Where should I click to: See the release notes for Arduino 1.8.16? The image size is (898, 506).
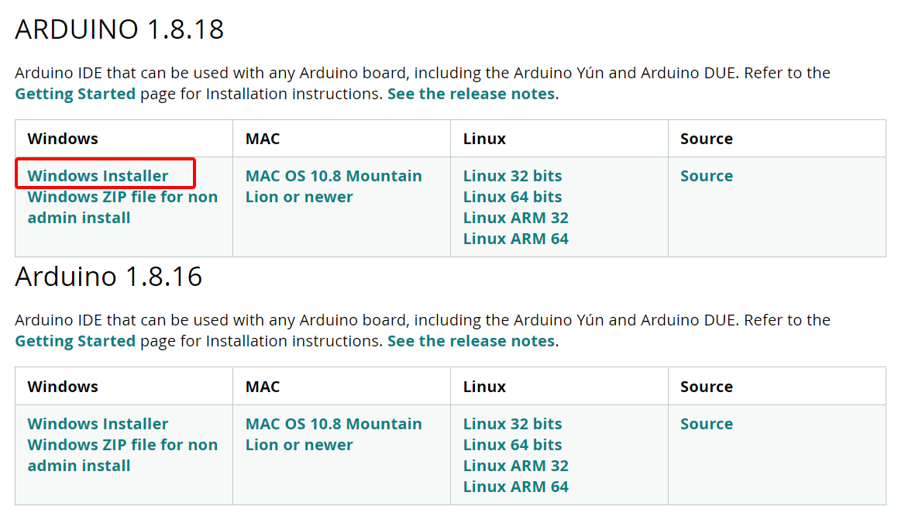pos(470,340)
